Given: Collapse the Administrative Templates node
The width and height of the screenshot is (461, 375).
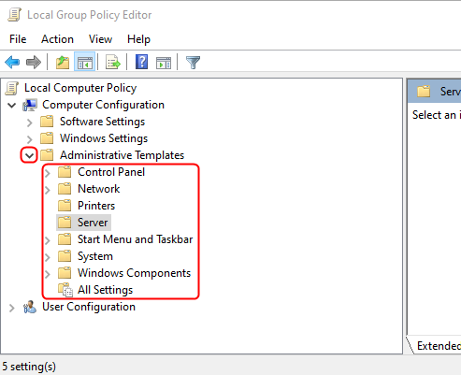Looking at the screenshot, I should [x=29, y=155].
